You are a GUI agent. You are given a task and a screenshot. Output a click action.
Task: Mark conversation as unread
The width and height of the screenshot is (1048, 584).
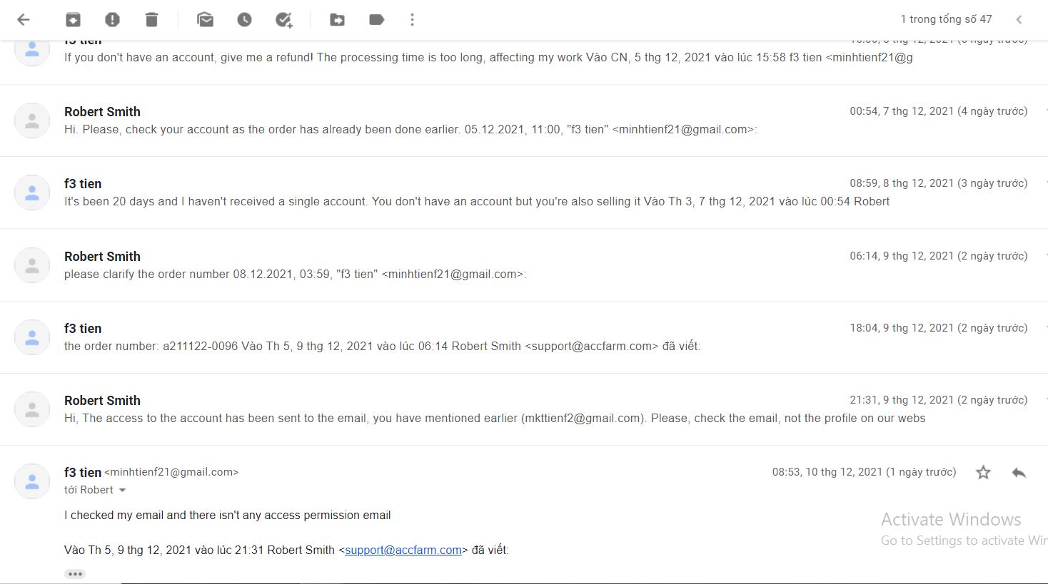pyautogui.click(x=206, y=20)
